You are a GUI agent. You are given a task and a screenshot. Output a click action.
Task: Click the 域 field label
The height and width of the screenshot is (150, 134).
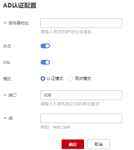pos(11,118)
